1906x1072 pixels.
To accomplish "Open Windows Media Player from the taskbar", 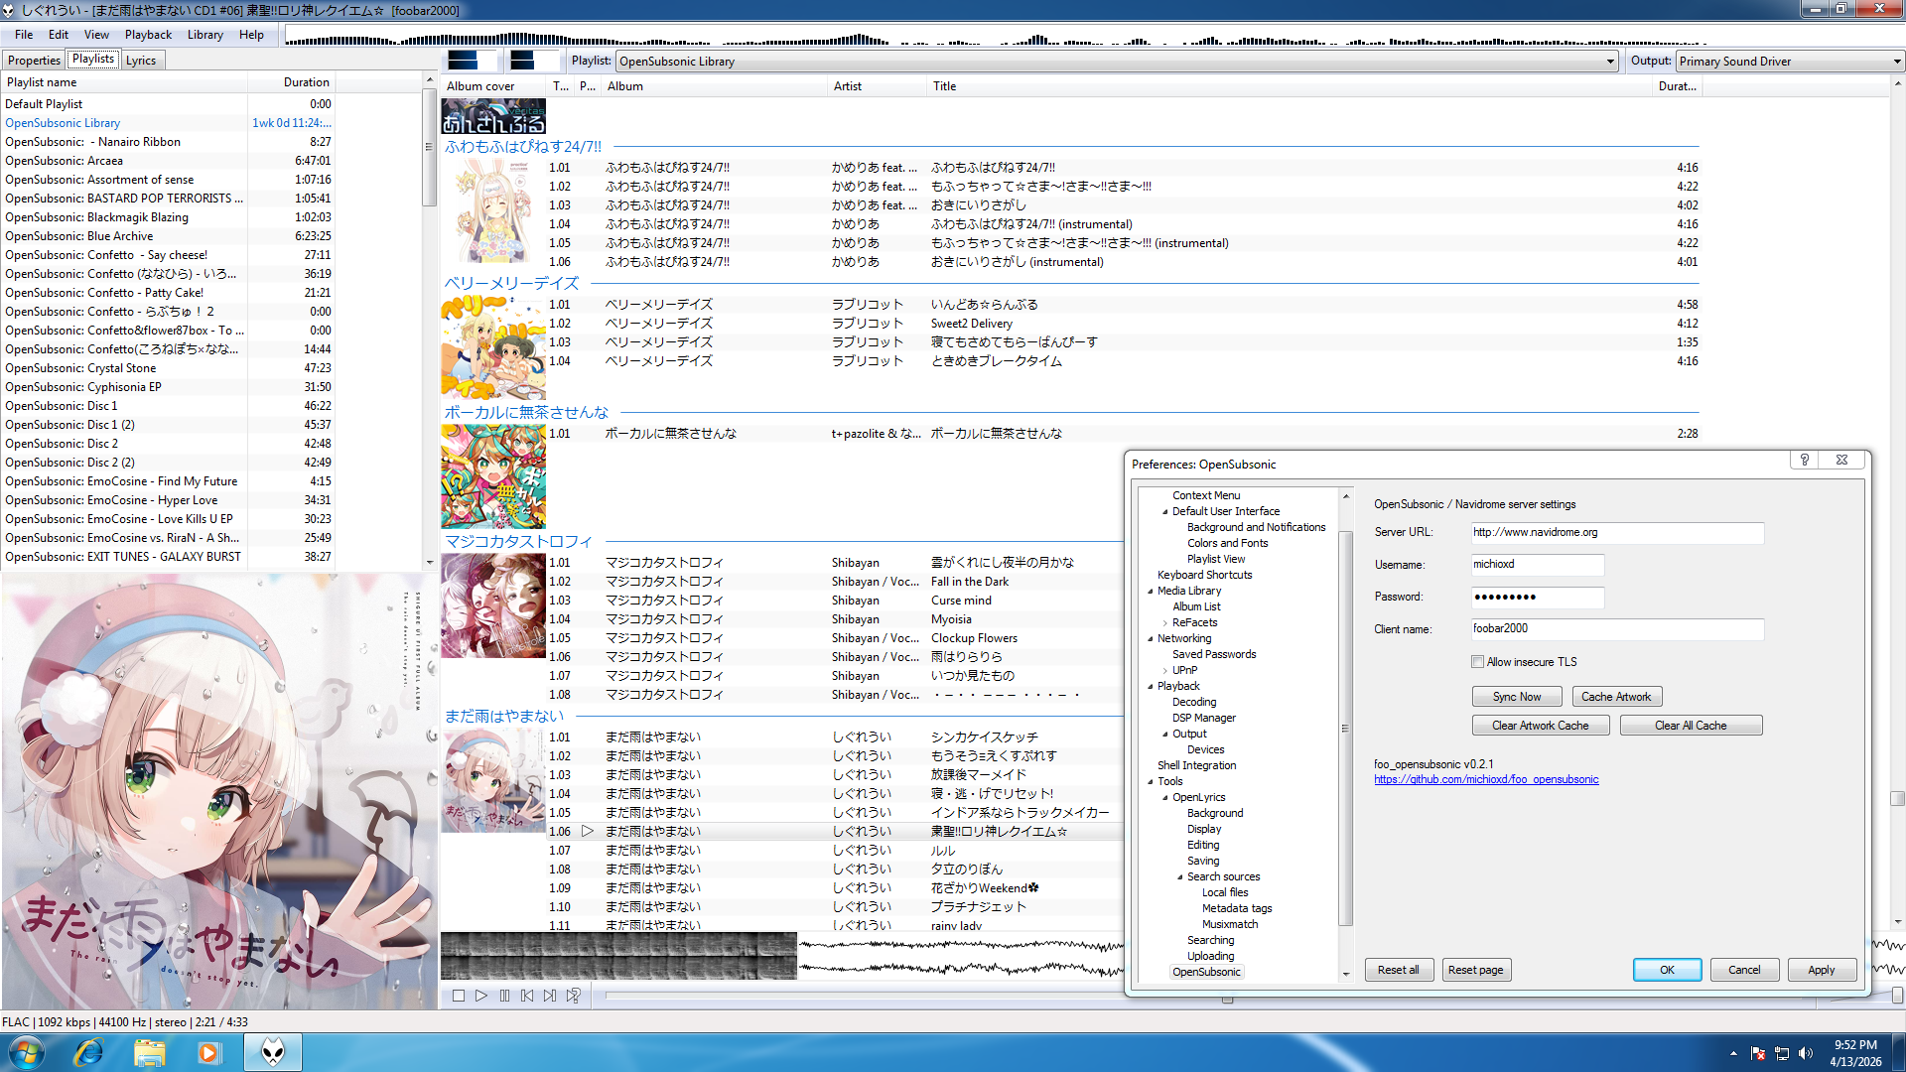I will pyautogui.click(x=208, y=1052).
